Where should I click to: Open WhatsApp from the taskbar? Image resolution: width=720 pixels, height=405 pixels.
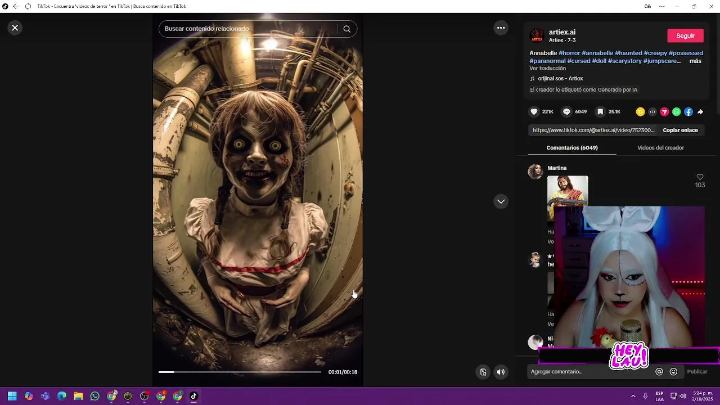click(94, 396)
